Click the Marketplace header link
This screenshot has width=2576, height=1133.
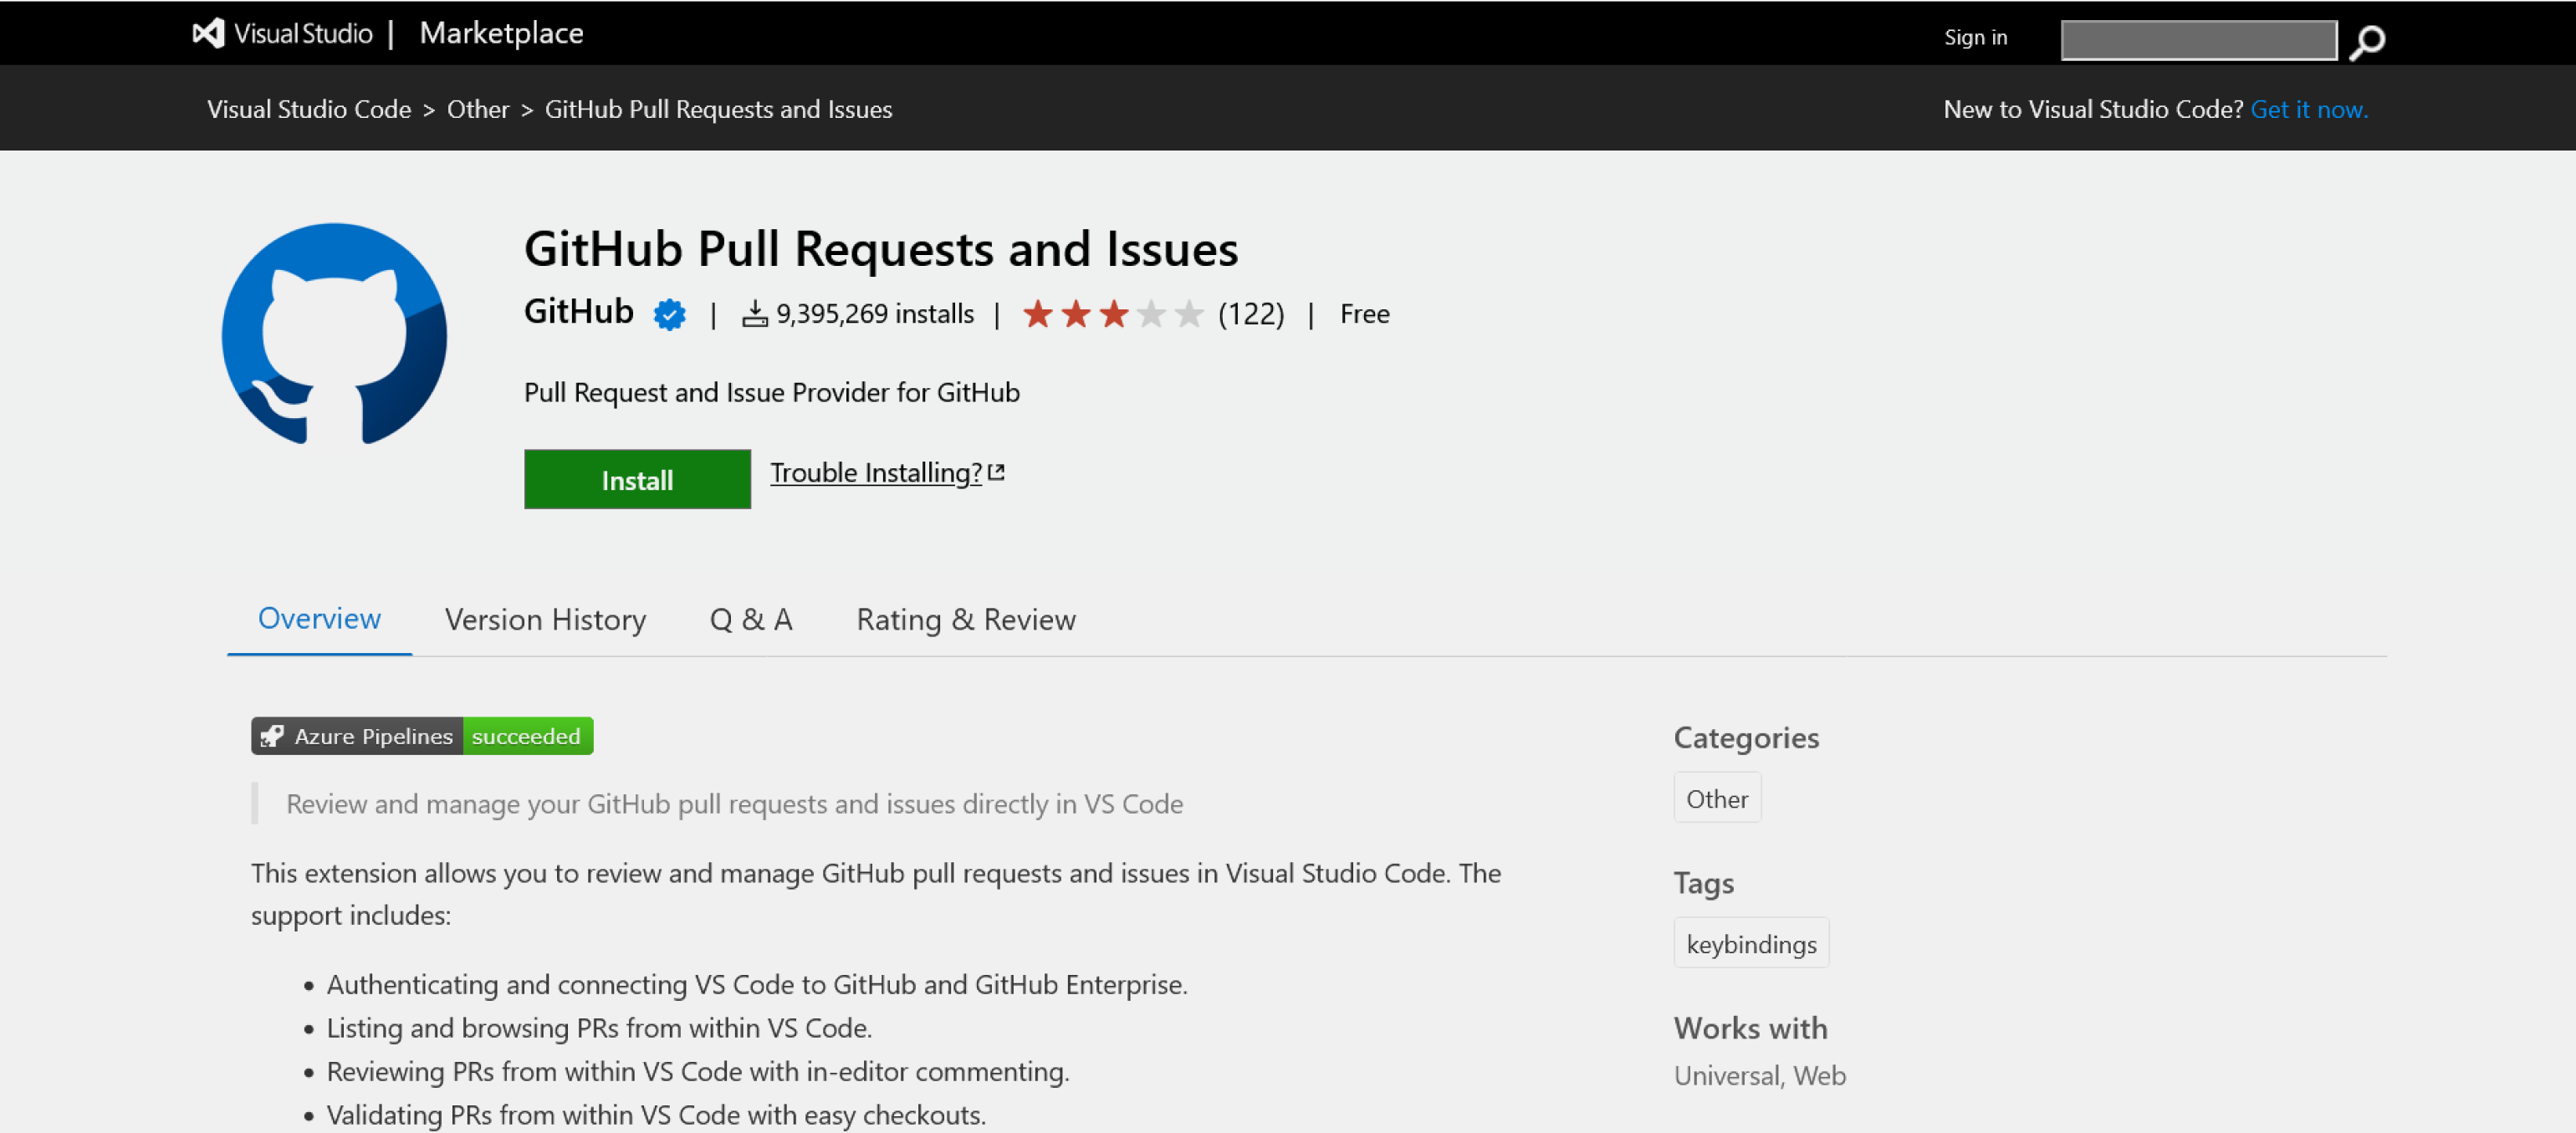[x=501, y=33]
